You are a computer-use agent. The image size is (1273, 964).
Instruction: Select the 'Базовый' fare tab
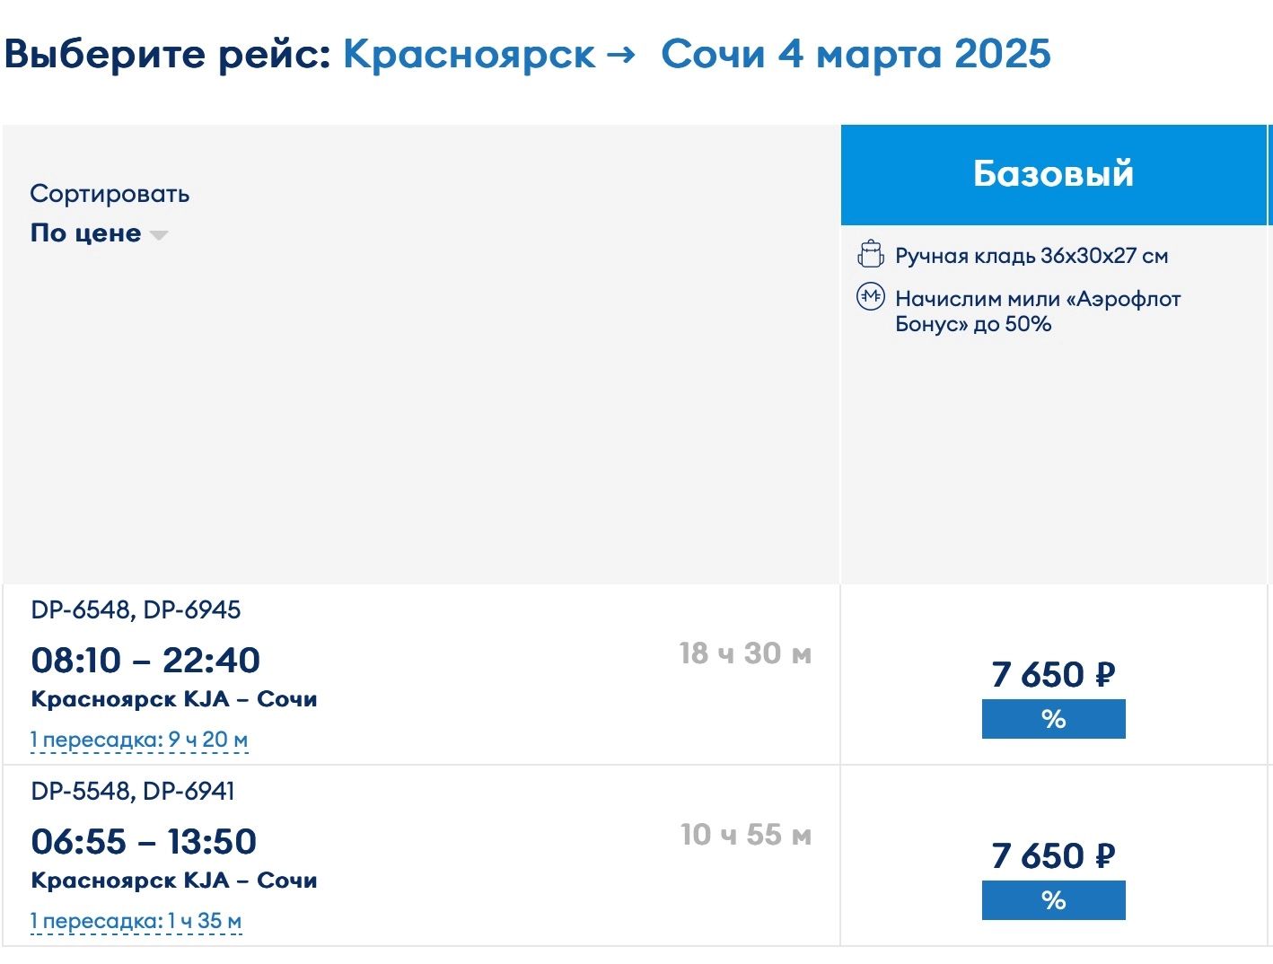click(1053, 174)
